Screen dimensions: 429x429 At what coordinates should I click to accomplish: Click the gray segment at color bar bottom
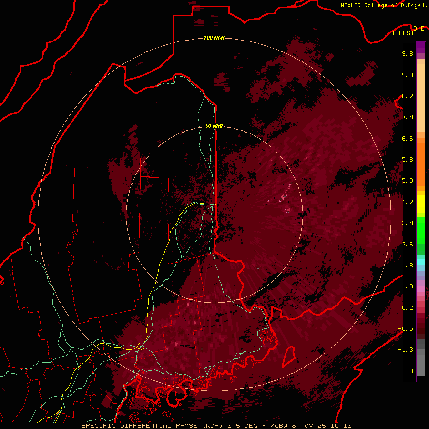[x=421, y=364]
